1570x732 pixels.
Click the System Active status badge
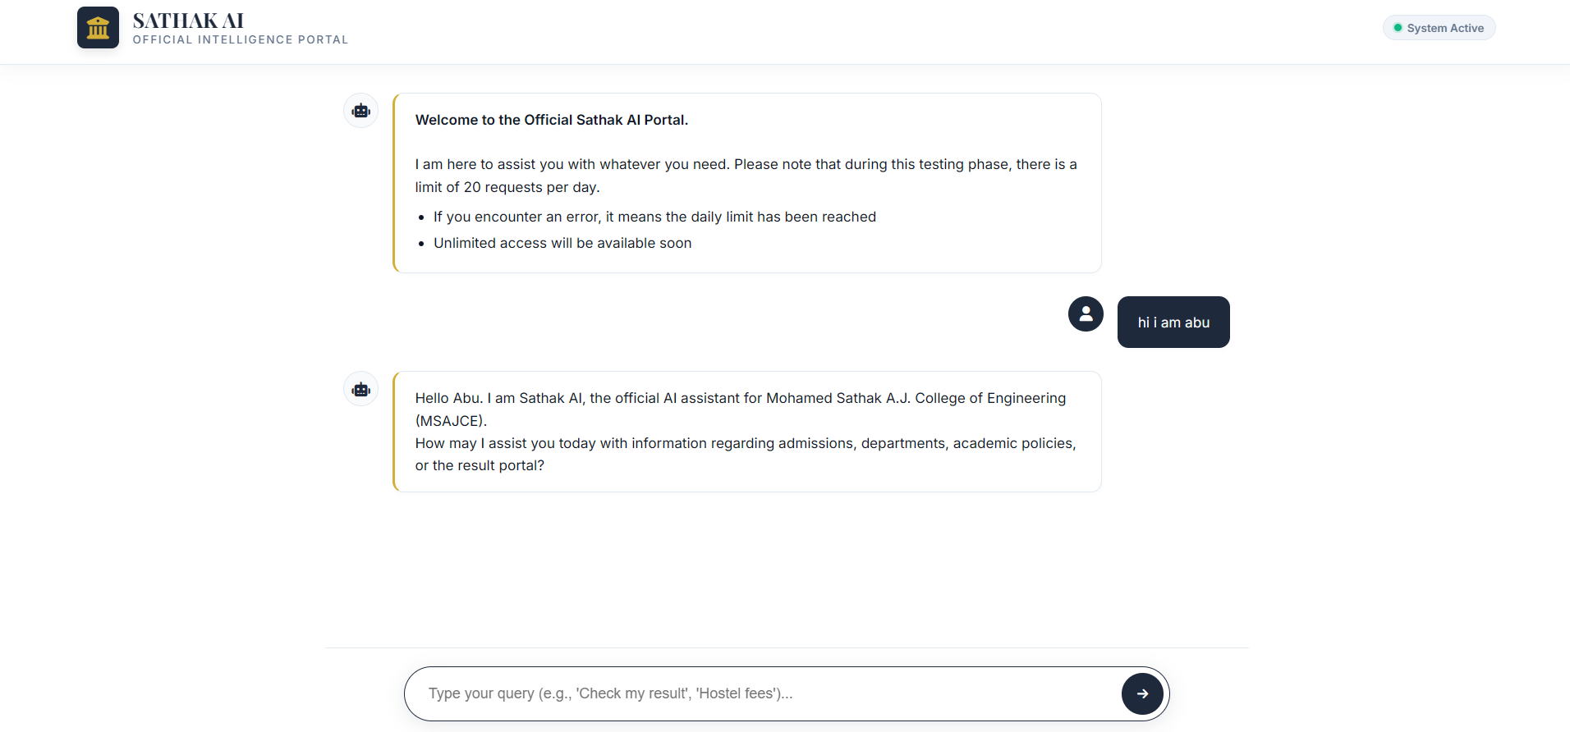(x=1439, y=28)
